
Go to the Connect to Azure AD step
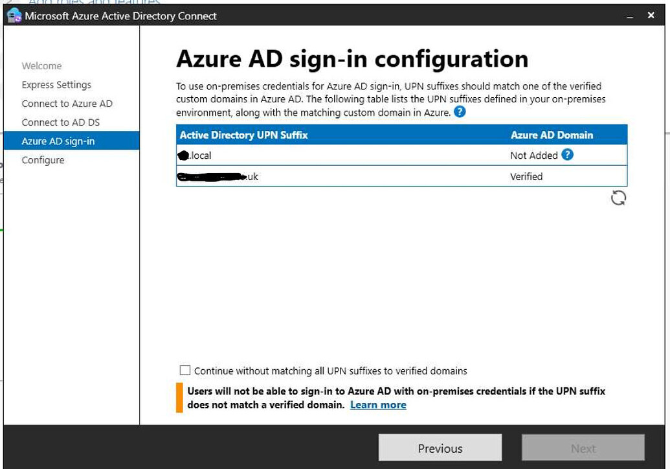[67, 104]
